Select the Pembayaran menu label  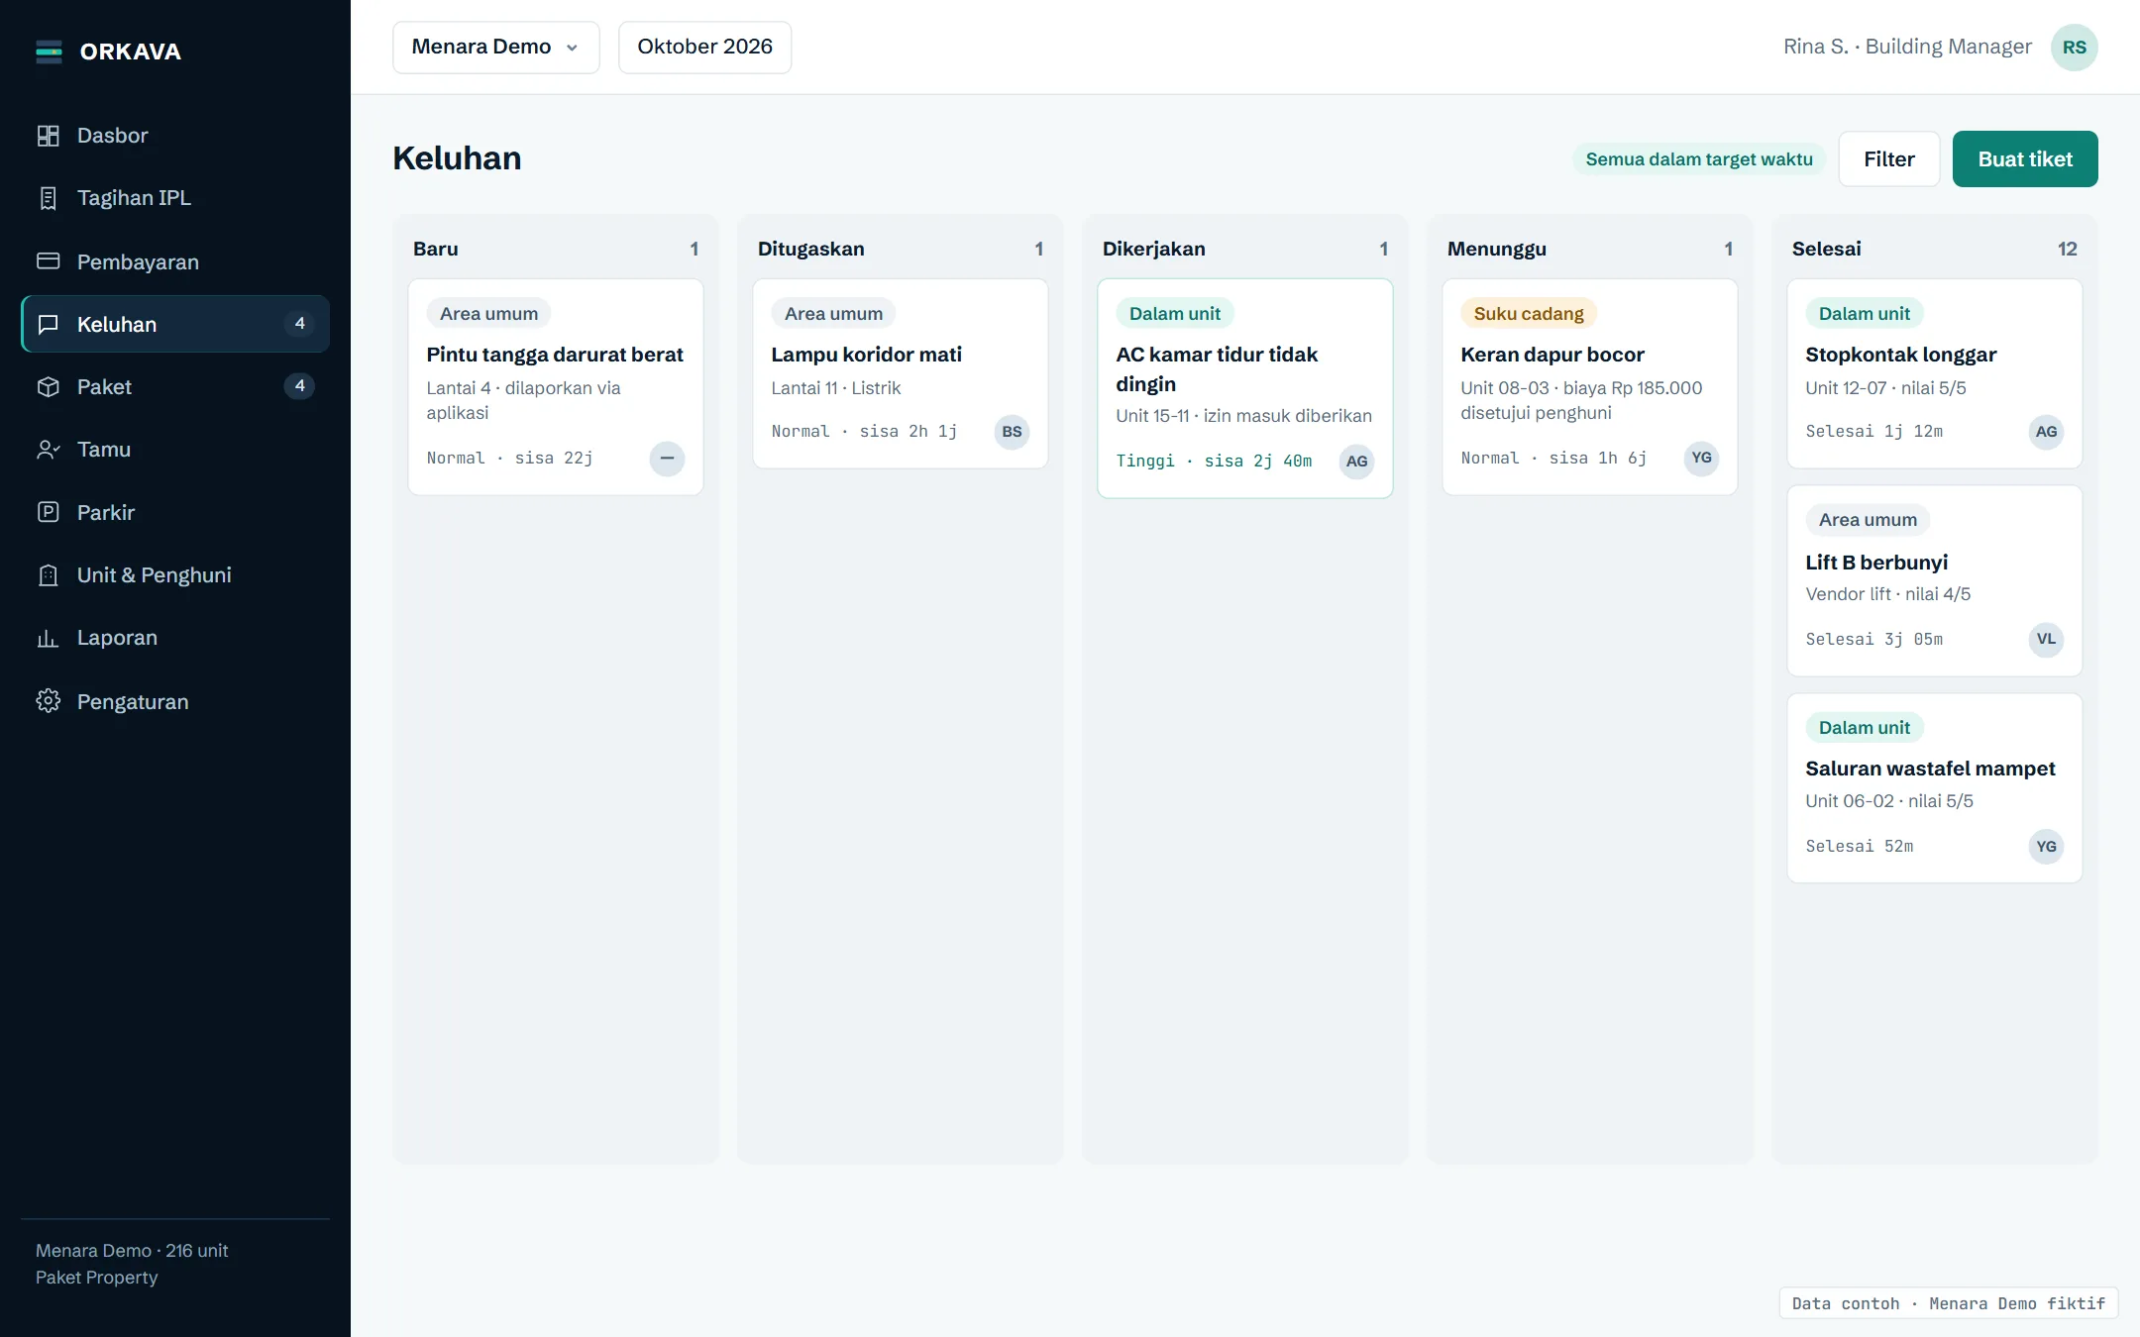(x=138, y=262)
